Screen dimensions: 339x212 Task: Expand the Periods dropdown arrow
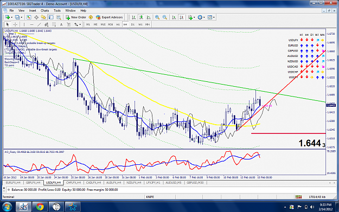pos(204,17)
